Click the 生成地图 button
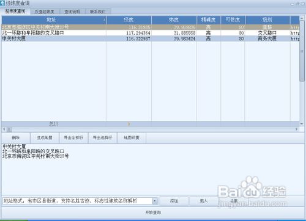The width and height of the screenshot is (306, 221). [45, 138]
